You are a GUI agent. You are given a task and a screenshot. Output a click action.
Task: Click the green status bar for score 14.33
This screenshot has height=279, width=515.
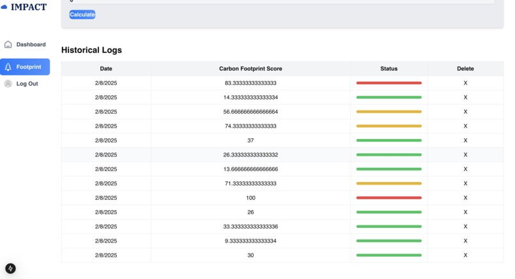388,98
